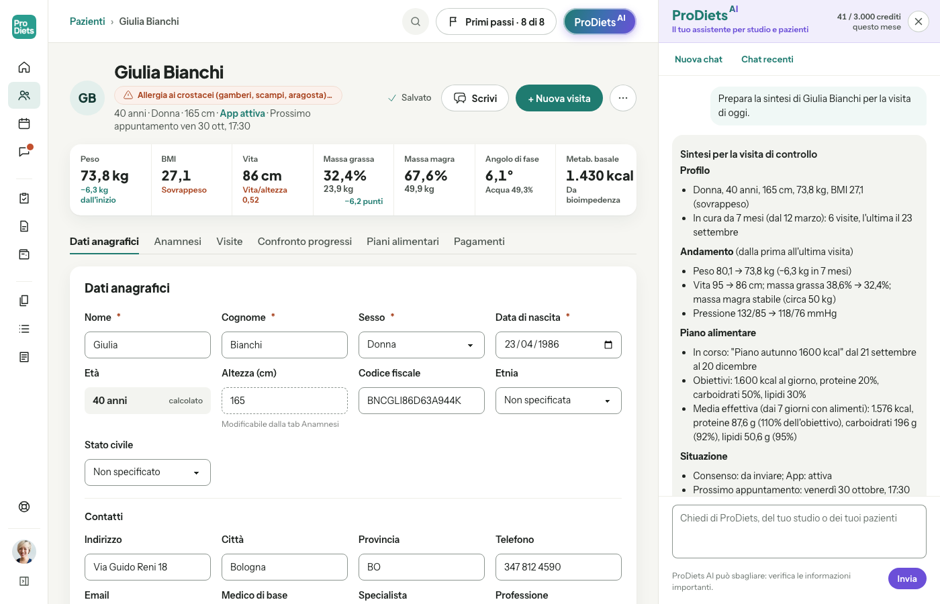940x604 pixels.
Task: Click the Telefono input field
Action: [559, 567]
